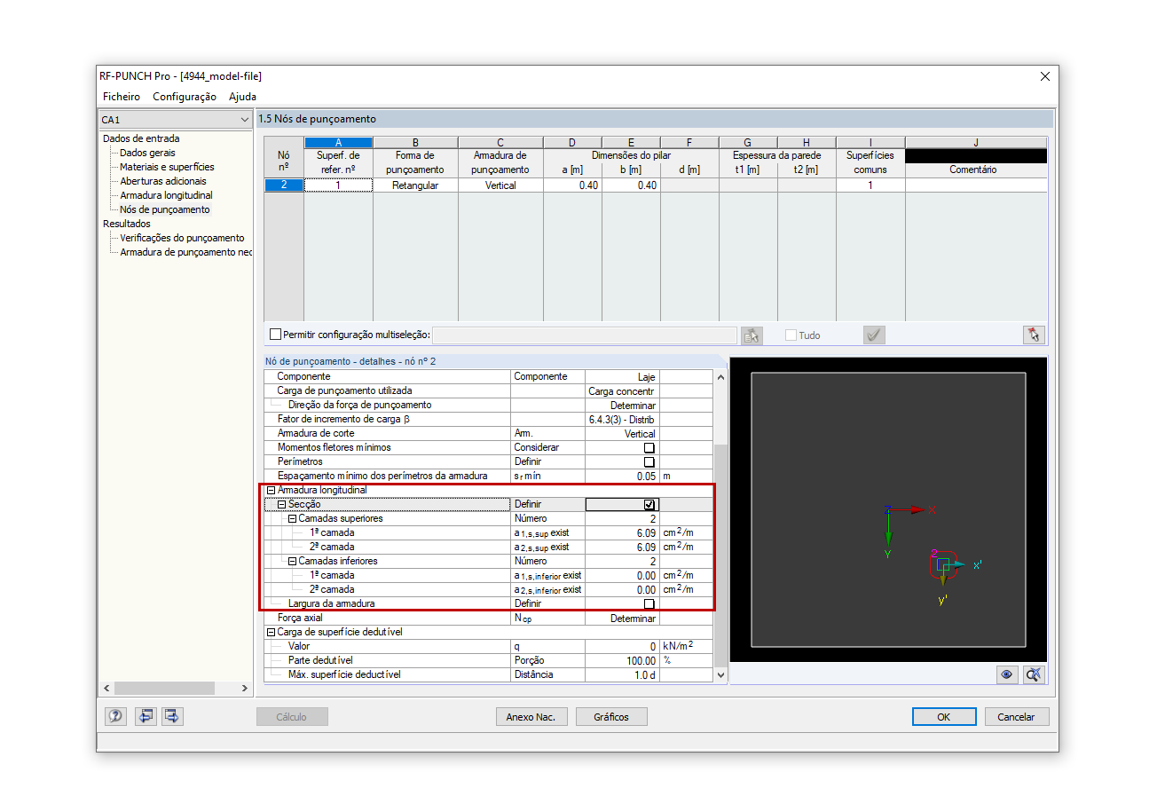Select Dados gerais in navigator

[147, 153]
